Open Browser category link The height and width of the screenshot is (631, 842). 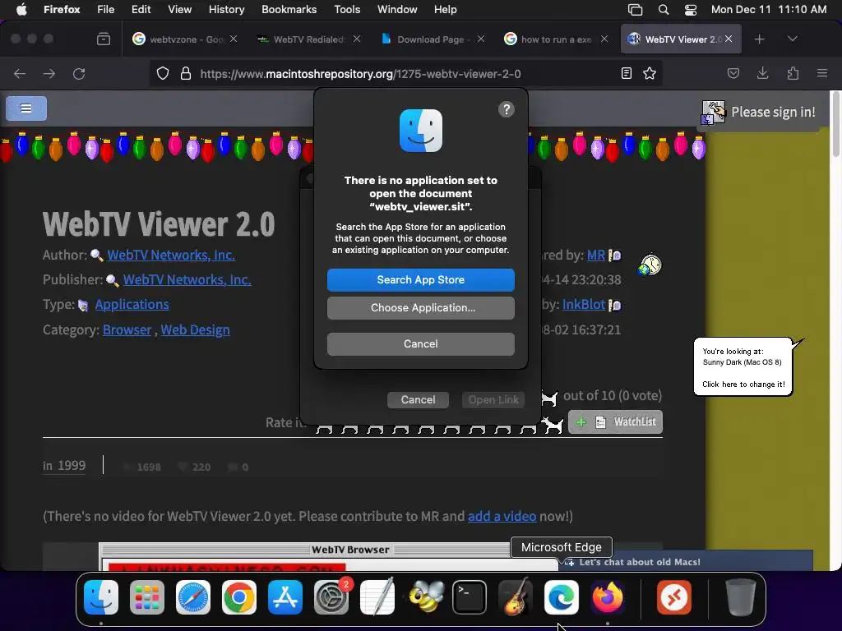pyautogui.click(x=127, y=329)
